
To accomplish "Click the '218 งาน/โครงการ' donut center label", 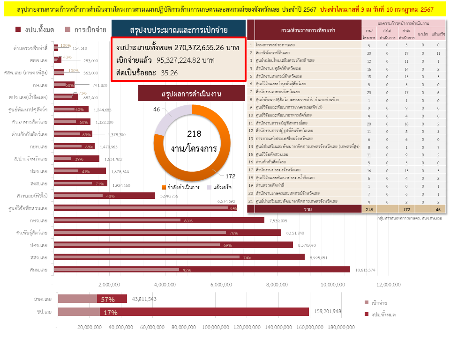I will [194, 141].
